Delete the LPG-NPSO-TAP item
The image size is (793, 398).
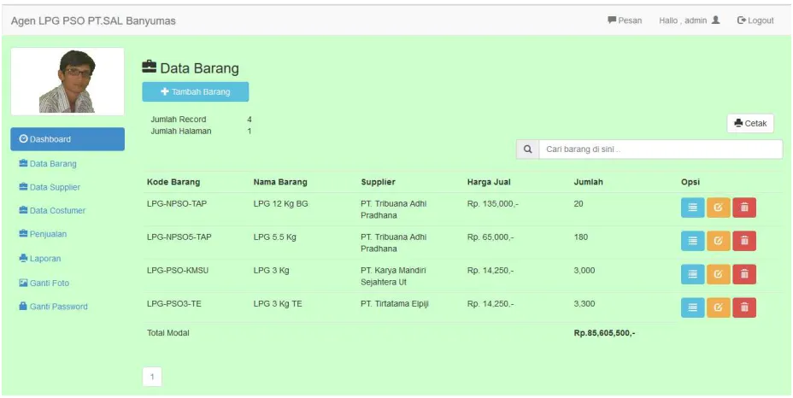[x=744, y=208]
